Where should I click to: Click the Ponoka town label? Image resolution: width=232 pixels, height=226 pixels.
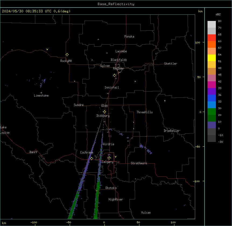pos(129,37)
